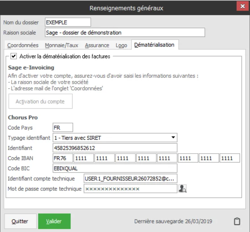Focus the Code BIC field
Image resolution: width=250 pixels, height=232 pixels.
115,168
